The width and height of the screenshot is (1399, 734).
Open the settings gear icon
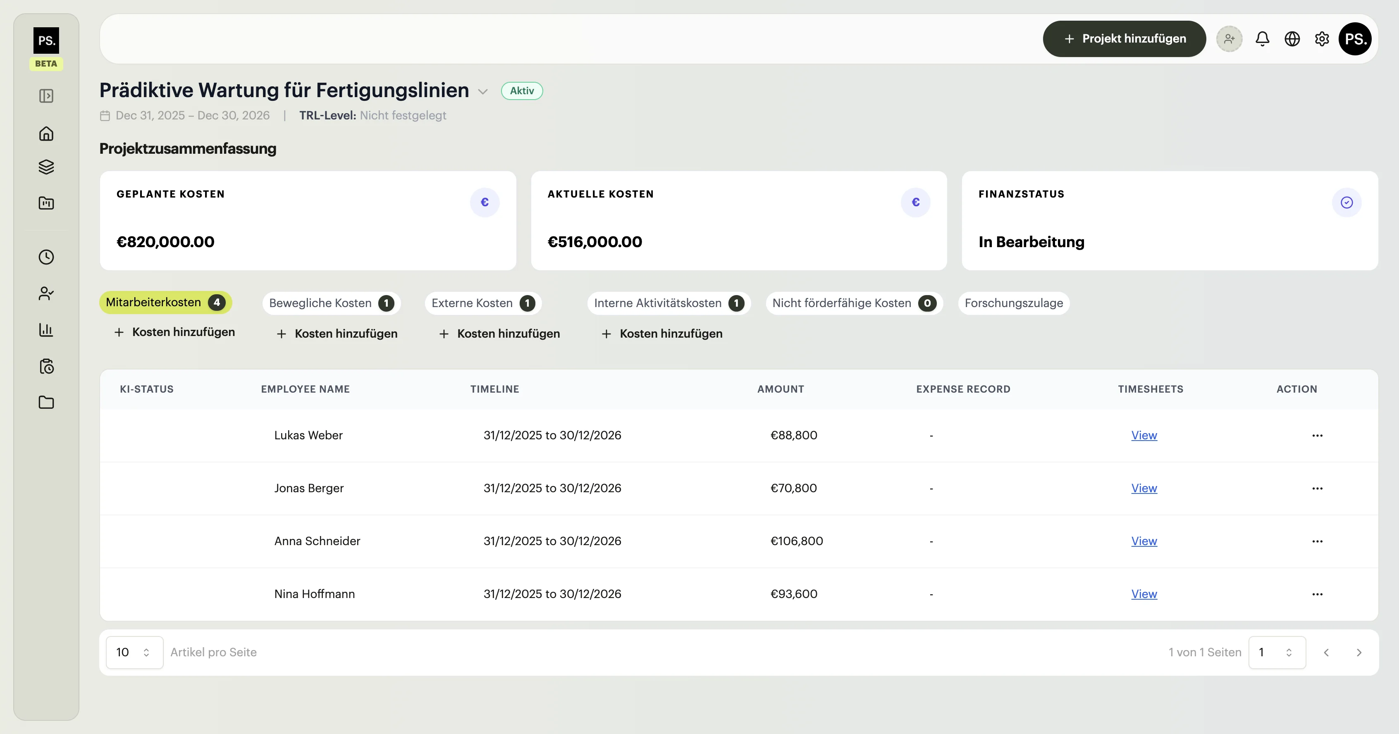1322,39
